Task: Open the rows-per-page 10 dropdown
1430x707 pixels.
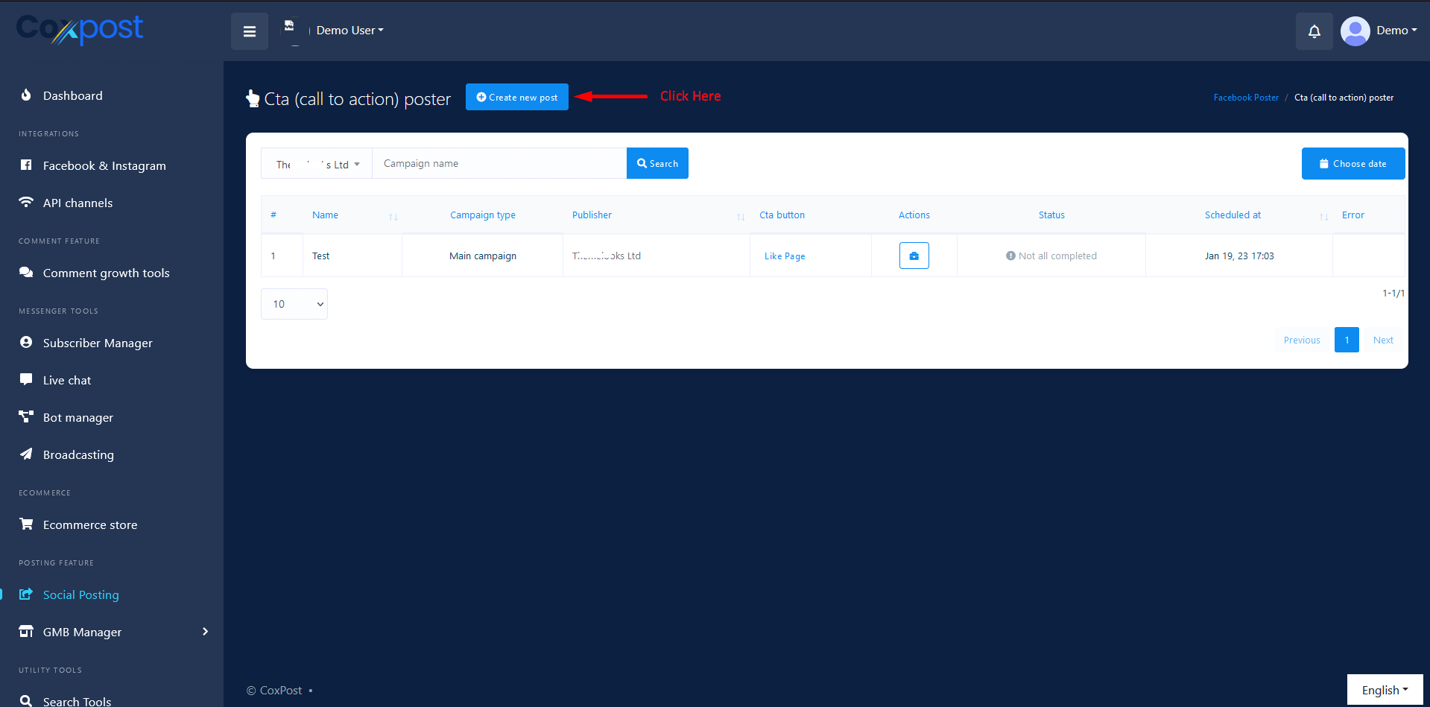Action: point(294,304)
